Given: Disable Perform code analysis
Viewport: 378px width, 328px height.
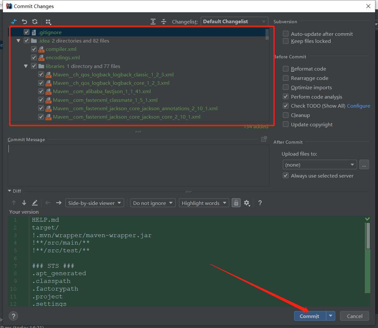Looking at the screenshot, I should (x=286, y=96).
